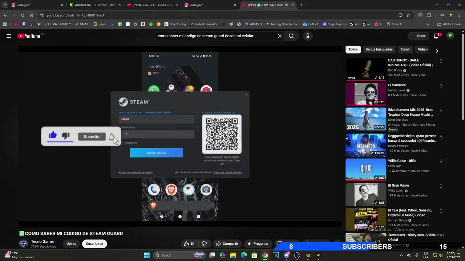Open the Tecno Gamer channel name
This screenshot has height=261, width=465.
pos(43,241)
